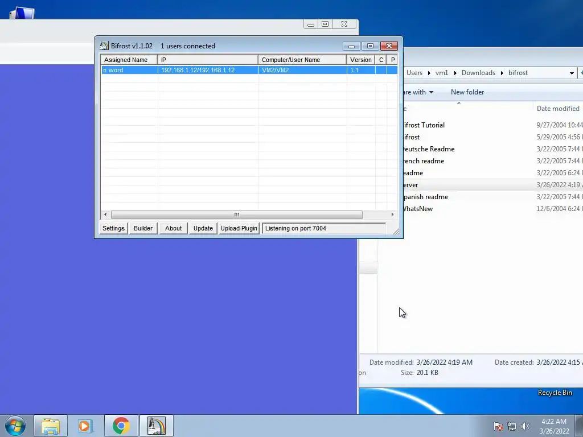
Task: Click the Version column header
Action: point(360,60)
